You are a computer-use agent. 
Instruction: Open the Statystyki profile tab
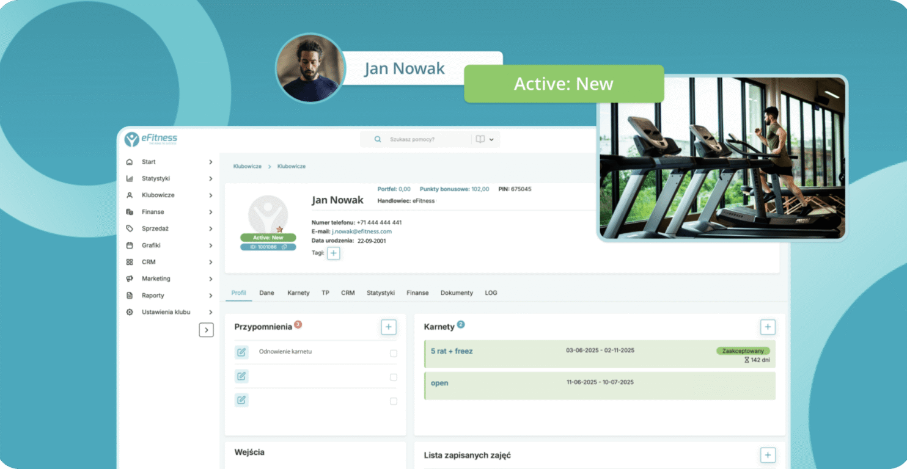(381, 293)
